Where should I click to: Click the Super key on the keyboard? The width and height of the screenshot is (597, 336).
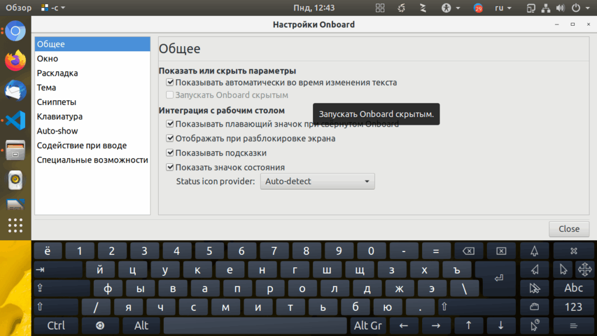(x=100, y=325)
